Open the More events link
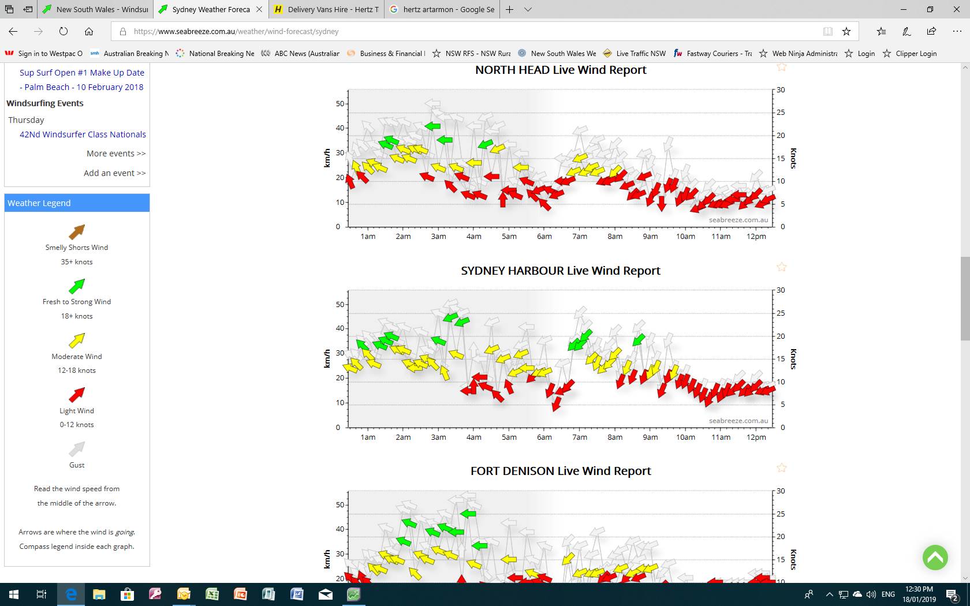This screenshot has width=970, height=606. pyautogui.click(x=116, y=154)
